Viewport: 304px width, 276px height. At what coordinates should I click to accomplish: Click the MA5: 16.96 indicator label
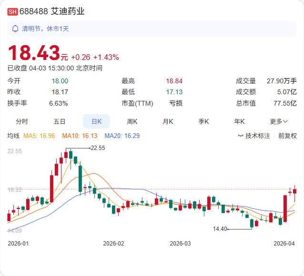coord(39,136)
